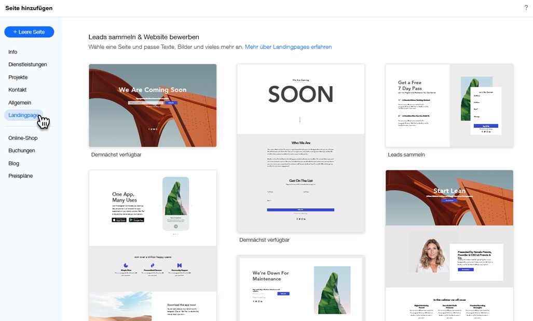533x321 pixels.
Task: Open the Blog section
Action: [14, 163]
